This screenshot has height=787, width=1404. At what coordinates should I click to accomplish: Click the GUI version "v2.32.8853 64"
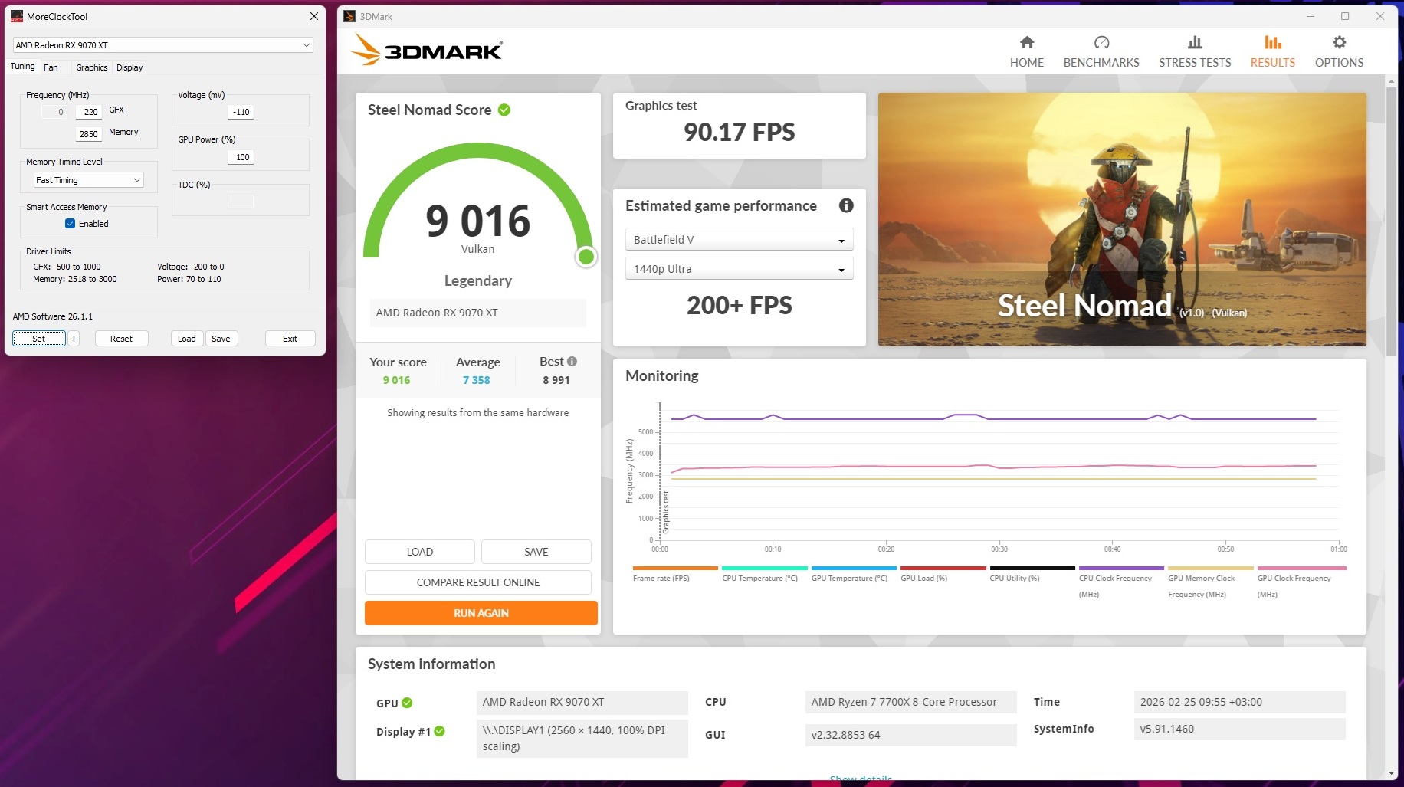[x=910, y=735]
